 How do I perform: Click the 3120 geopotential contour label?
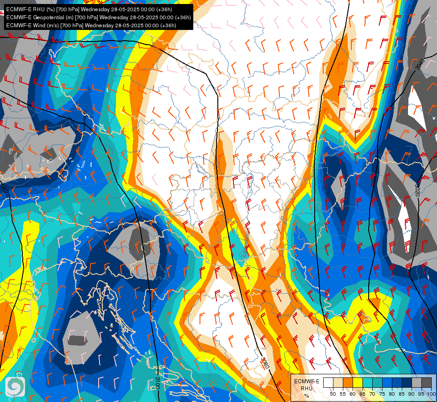pyautogui.click(x=5, y=191)
